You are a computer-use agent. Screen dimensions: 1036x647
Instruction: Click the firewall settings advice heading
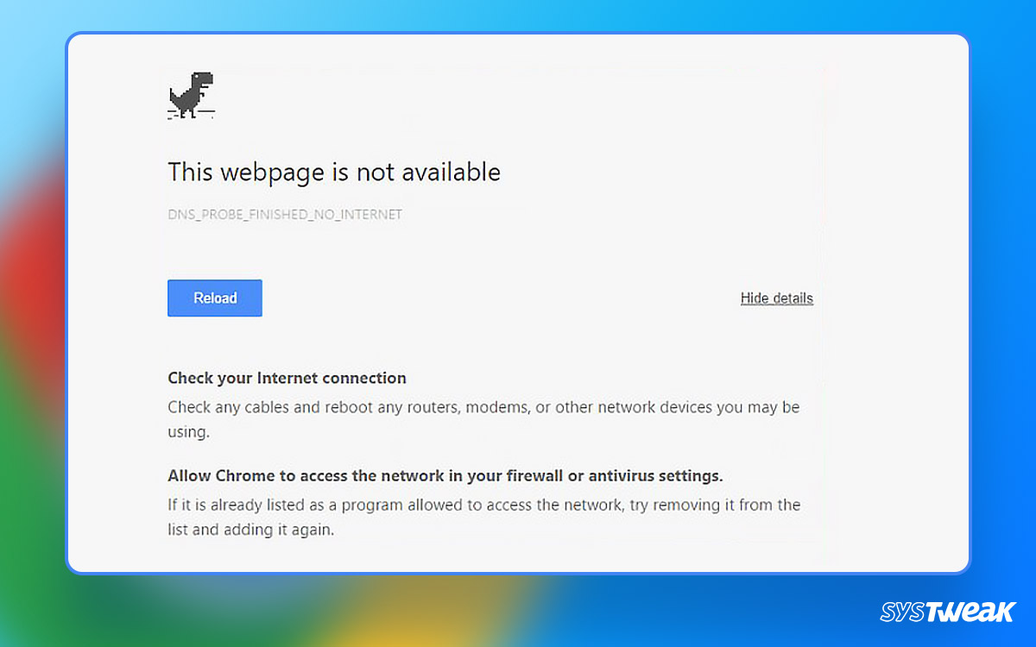tap(445, 475)
